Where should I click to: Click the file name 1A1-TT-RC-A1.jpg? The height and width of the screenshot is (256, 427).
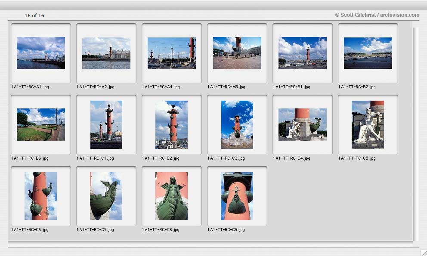(x=30, y=87)
